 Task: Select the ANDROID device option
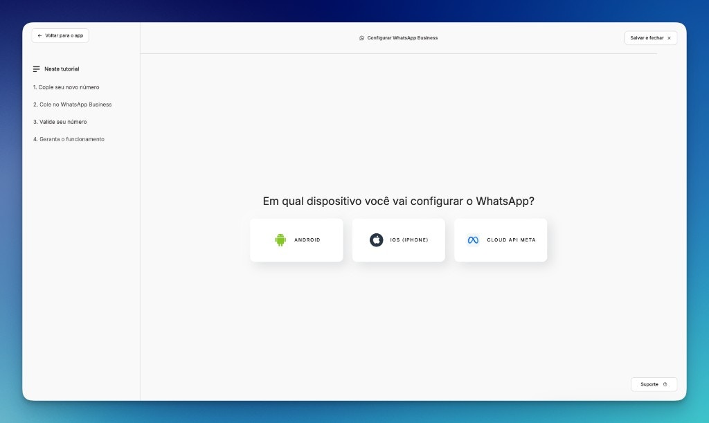tap(296, 240)
